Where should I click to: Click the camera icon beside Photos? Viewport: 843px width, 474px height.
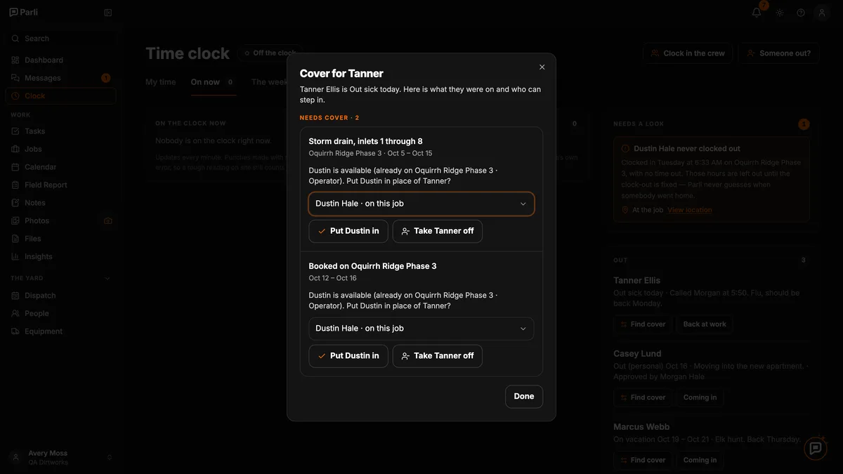[x=108, y=220]
